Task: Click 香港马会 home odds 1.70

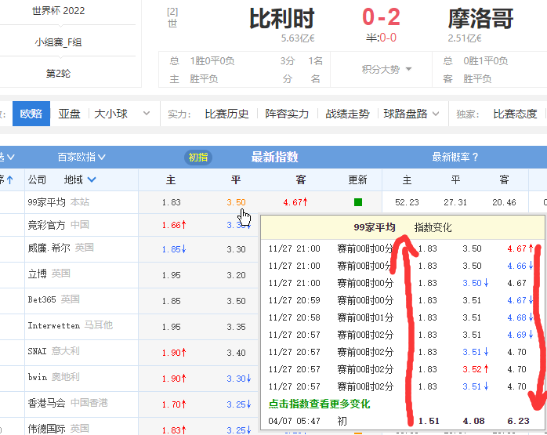Action: (174, 404)
